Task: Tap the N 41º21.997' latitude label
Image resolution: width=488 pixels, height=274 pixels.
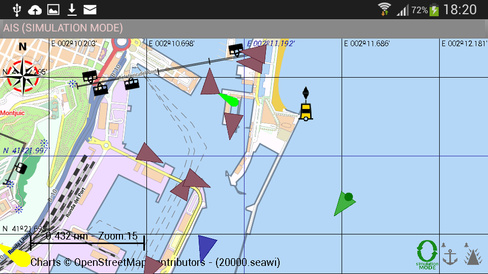Action: [25, 151]
